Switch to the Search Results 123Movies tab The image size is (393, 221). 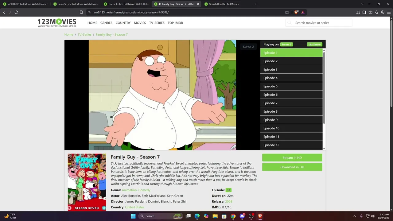pyautogui.click(x=227, y=4)
